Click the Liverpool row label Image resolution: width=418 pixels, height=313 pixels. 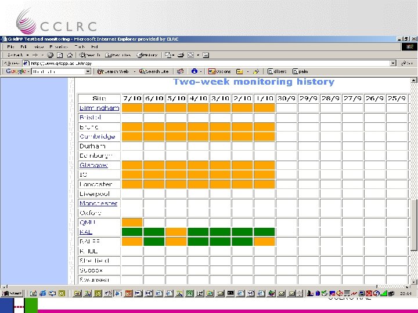coord(95,194)
